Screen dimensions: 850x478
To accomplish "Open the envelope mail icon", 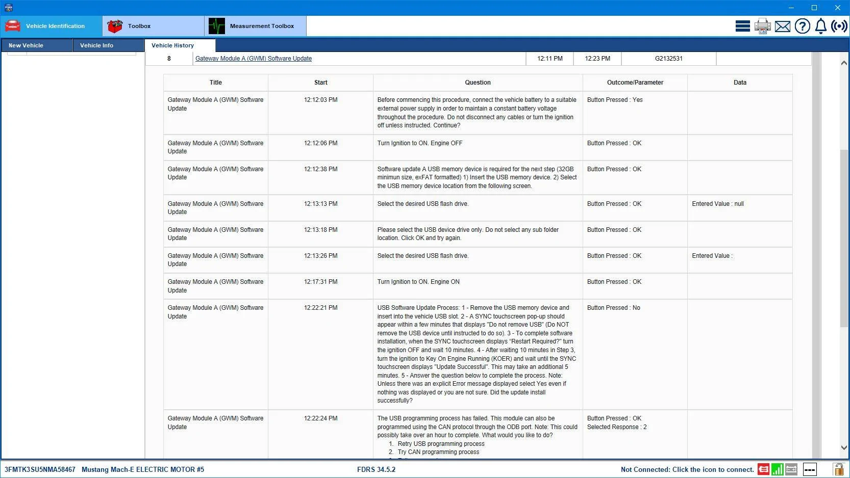I will [x=782, y=26].
